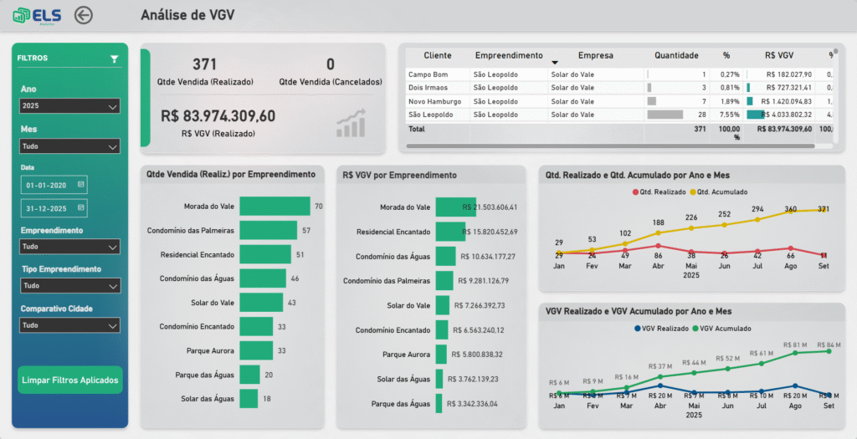Click the funnel filter icon in Filtros panel
The height and width of the screenshot is (439, 857).
click(x=115, y=59)
